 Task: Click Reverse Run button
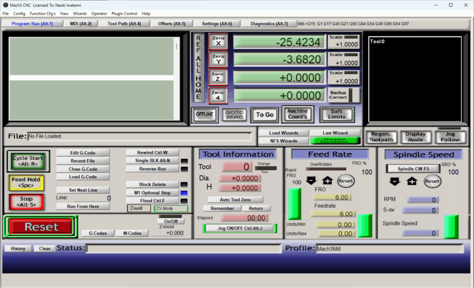pos(152,169)
